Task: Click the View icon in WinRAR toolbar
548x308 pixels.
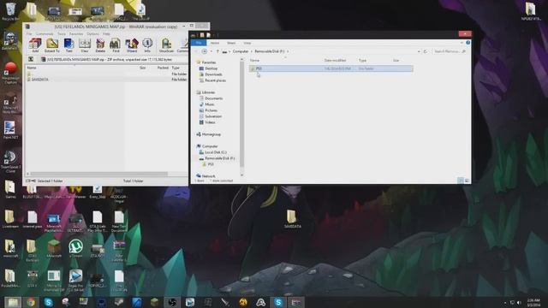Action: 85,45
